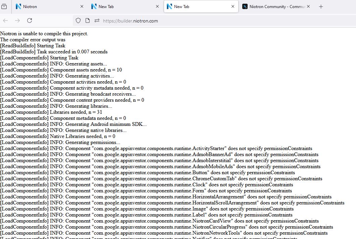Click 'INFO: Generating activities...' line
Screen dimensions: 356x239
(x=57, y=76)
